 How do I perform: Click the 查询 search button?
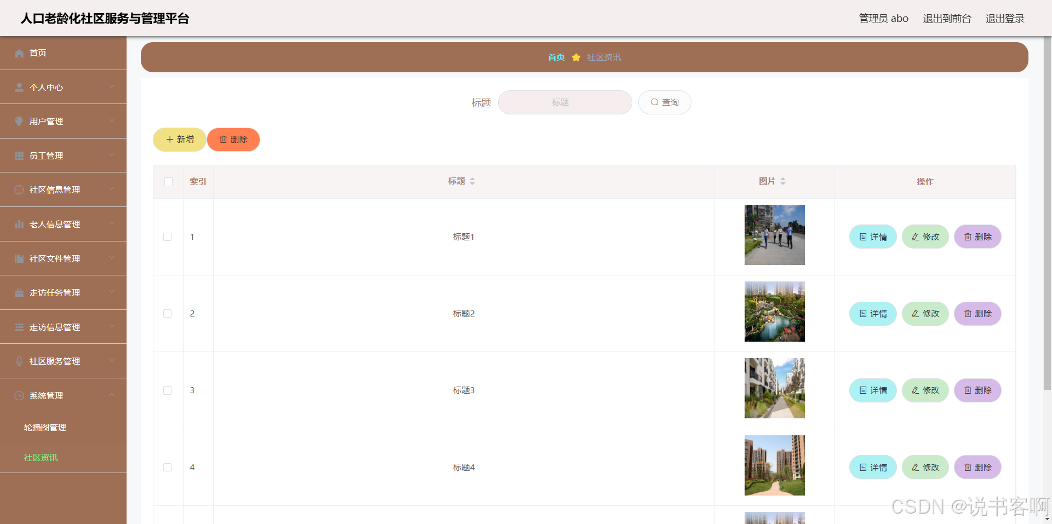click(665, 102)
